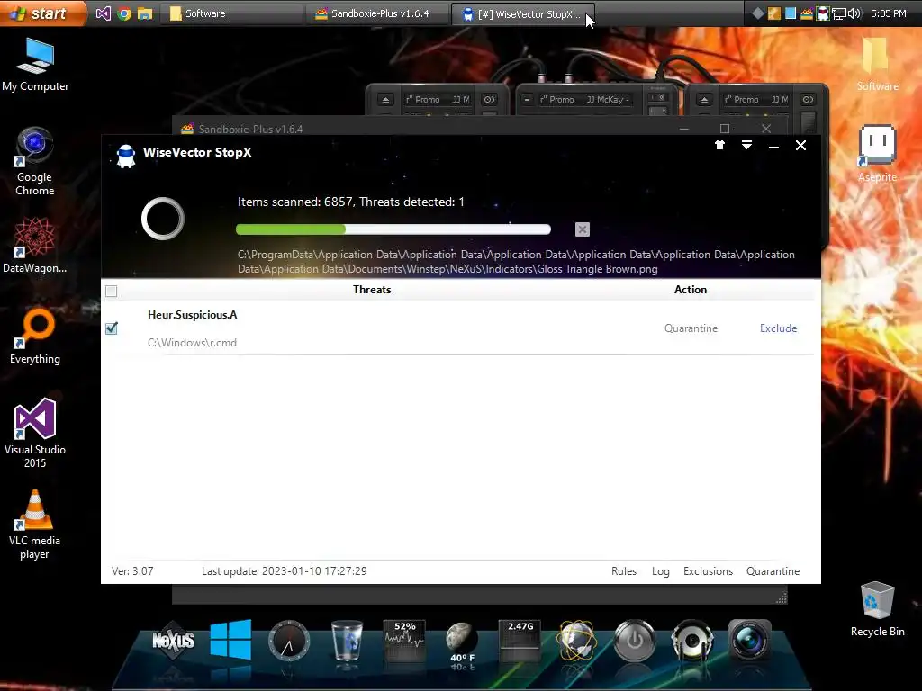Open the volume tray icon
The width and height of the screenshot is (922, 691).
click(x=854, y=13)
